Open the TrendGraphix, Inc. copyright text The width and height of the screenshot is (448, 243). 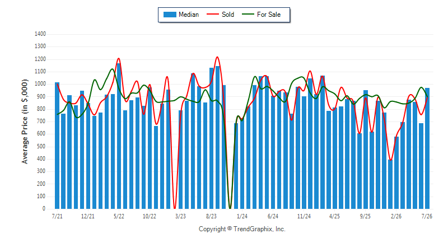(242, 229)
